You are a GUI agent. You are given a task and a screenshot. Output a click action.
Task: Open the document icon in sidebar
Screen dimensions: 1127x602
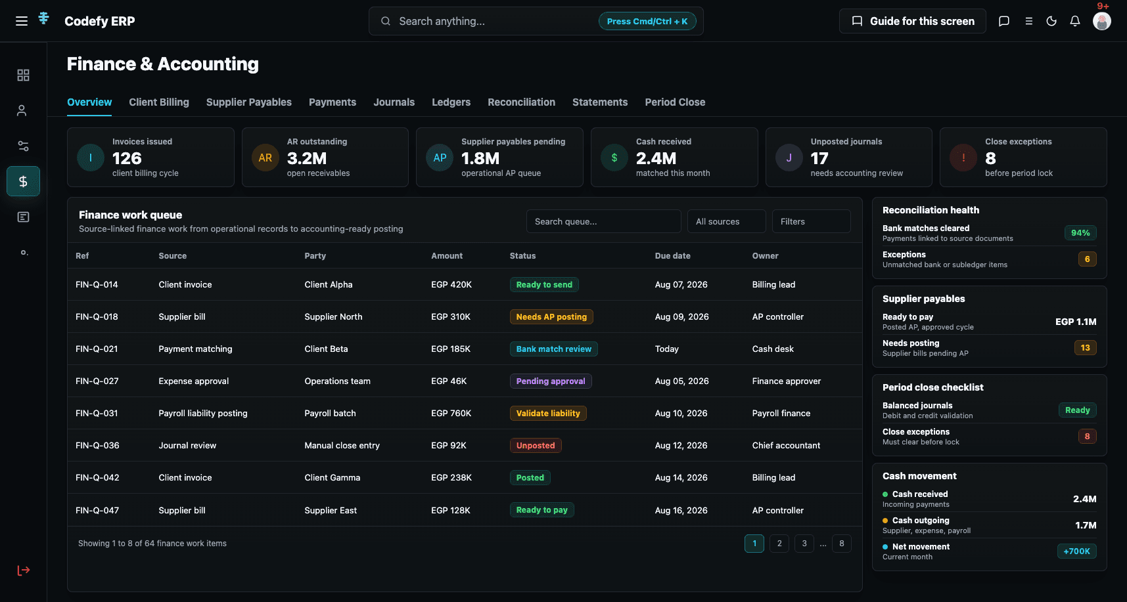23,217
